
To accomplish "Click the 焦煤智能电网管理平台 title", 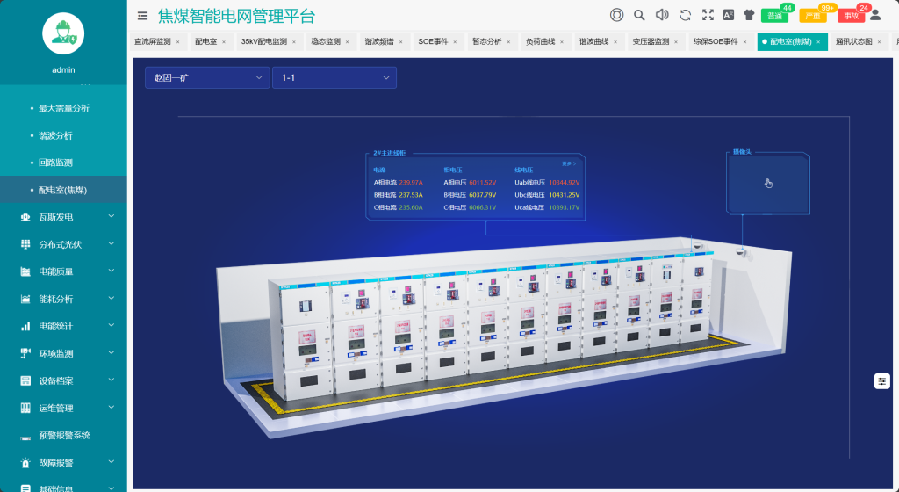I will 237,16.
